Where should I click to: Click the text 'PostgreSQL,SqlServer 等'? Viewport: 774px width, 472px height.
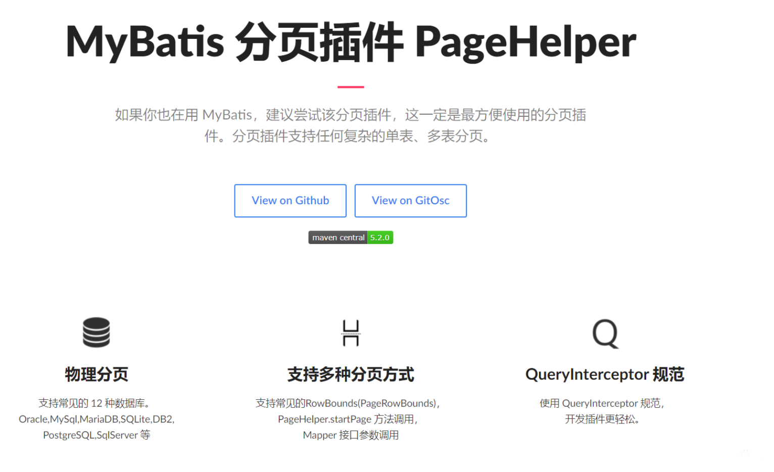pos(96,435)
